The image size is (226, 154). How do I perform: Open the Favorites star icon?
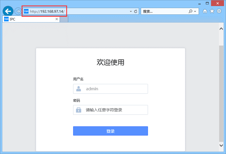tap(212, 11)
